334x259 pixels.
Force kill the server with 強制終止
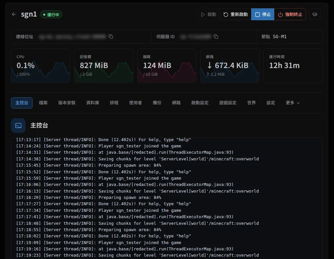(290, 15)
